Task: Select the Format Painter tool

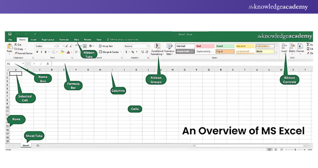Action: [x=23, y=53]
